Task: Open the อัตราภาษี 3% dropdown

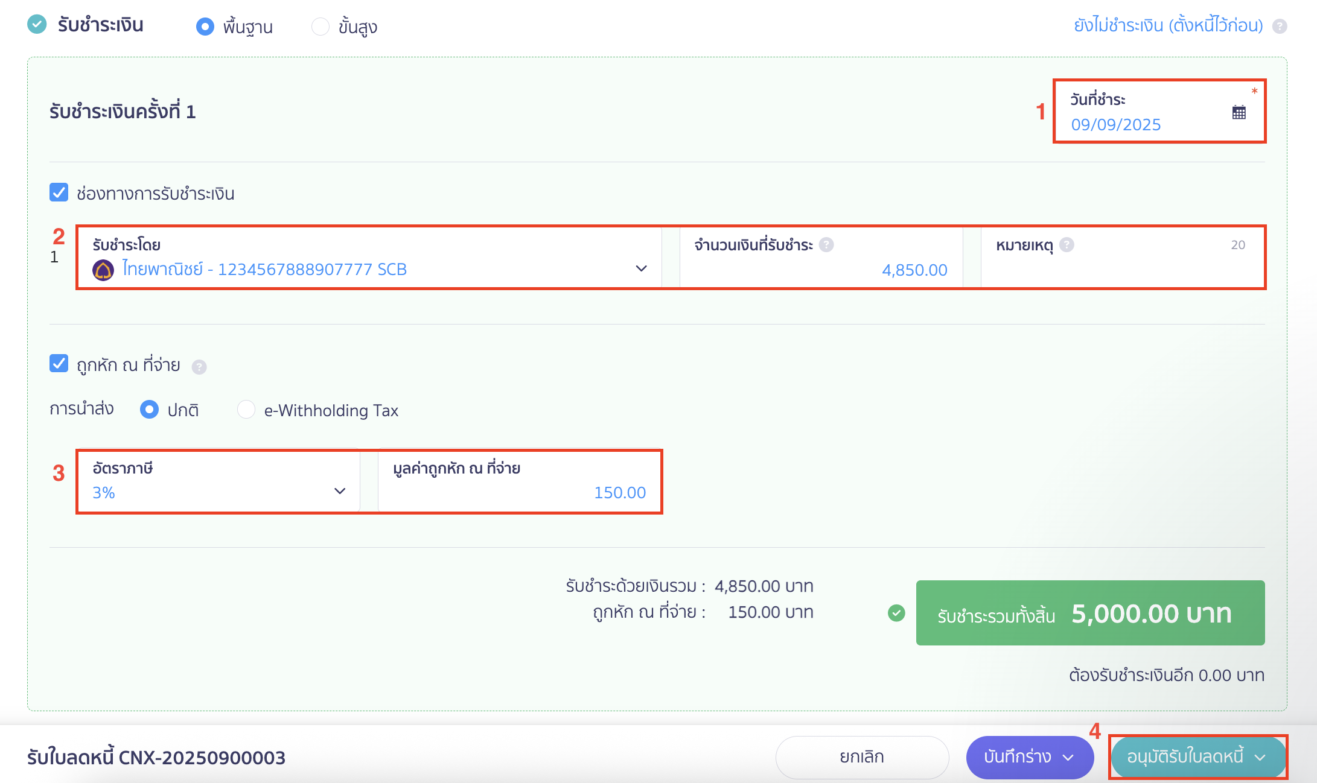Action: coord(218,481)
